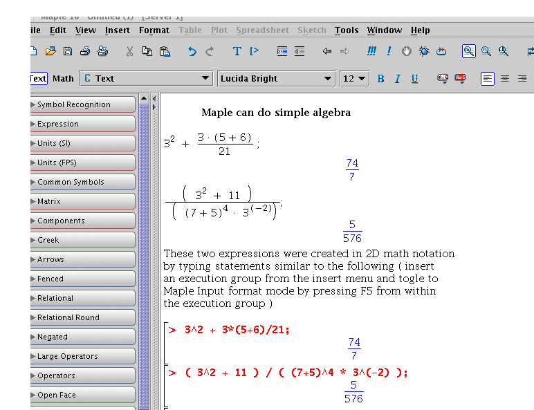This screenshot has height=410, width=534.
Task: Open the View menu
Action: tap(86, 30)
